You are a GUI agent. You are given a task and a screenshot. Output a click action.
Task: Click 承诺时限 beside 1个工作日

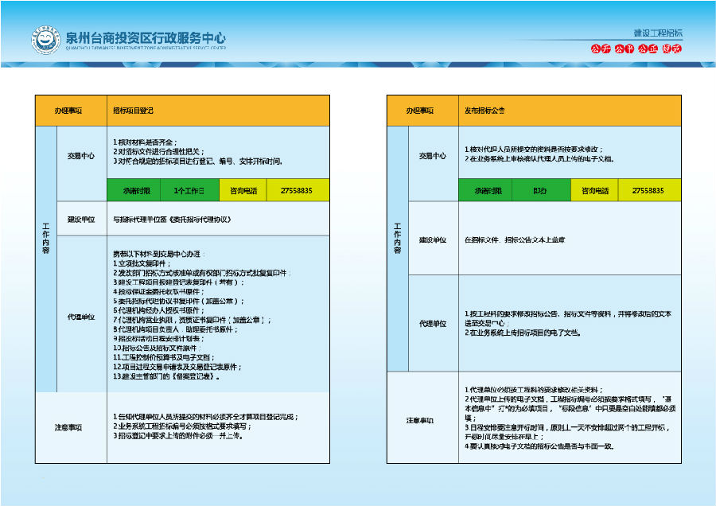137,190
